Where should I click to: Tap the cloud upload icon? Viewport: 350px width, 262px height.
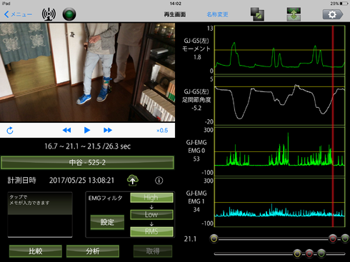[133, 180]
